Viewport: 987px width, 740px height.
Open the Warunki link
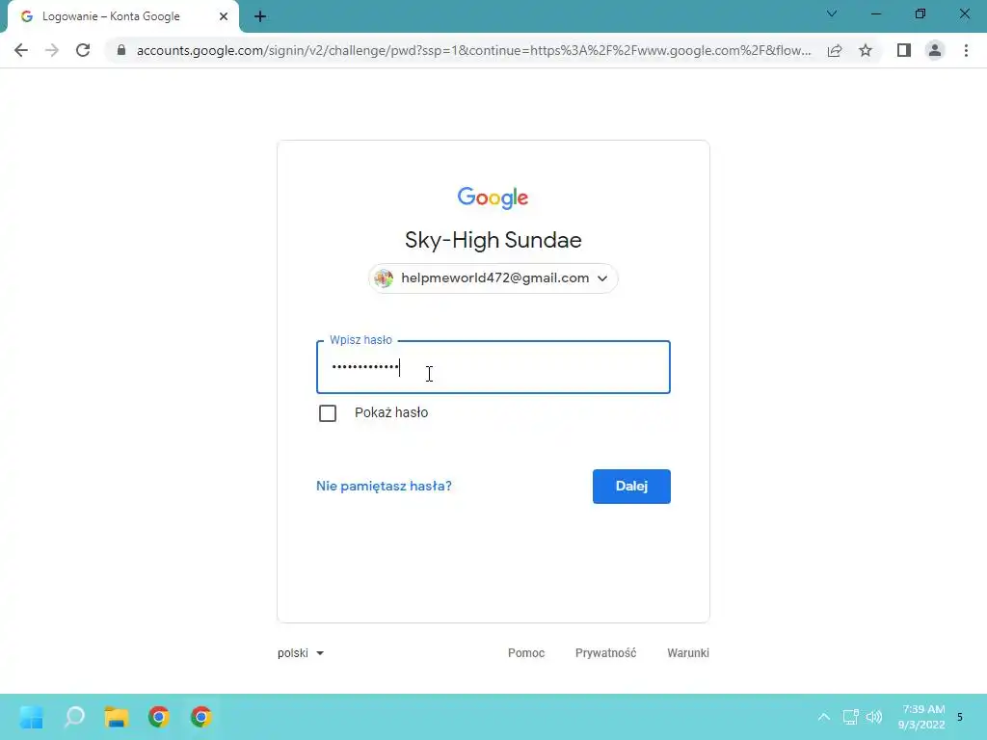coord(688,653)
